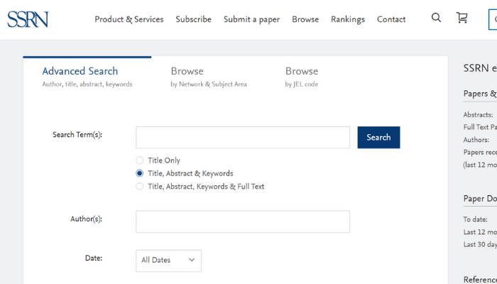Viewport: 497px width, 284px height.
Task: Click the SSRN logo
Action: (28, 19)
